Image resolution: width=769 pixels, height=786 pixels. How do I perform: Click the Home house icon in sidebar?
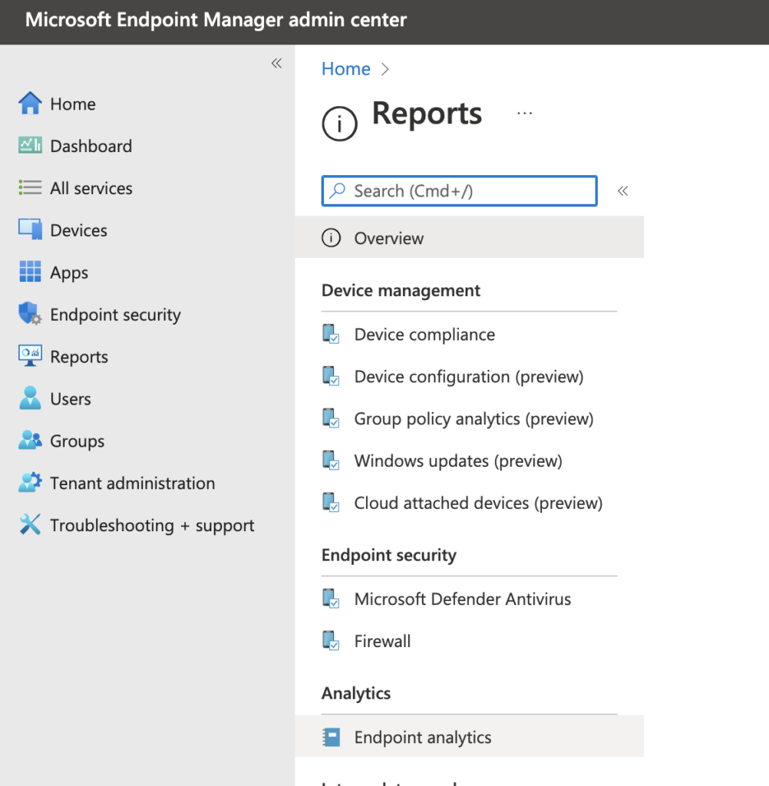(x=30, y=104)
